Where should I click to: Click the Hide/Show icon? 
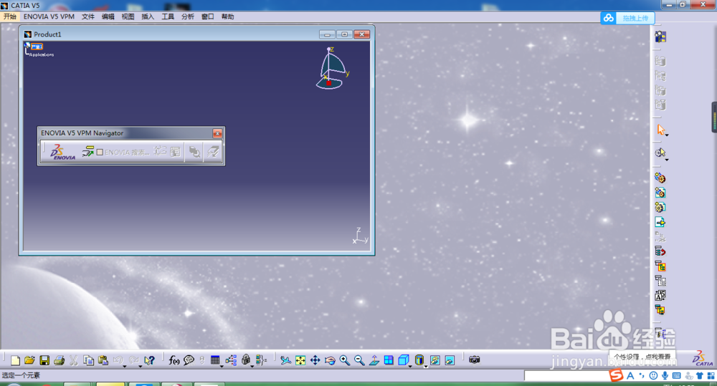tap(435, 360)
